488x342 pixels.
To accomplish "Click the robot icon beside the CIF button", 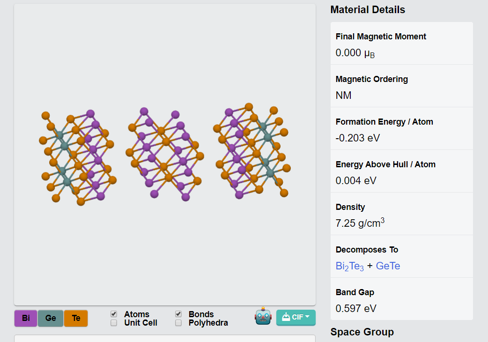I will [263, 317].
